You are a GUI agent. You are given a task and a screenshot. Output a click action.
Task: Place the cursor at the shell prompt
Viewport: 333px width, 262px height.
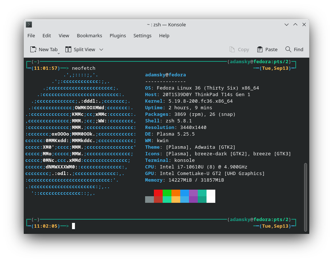point(73,226)
